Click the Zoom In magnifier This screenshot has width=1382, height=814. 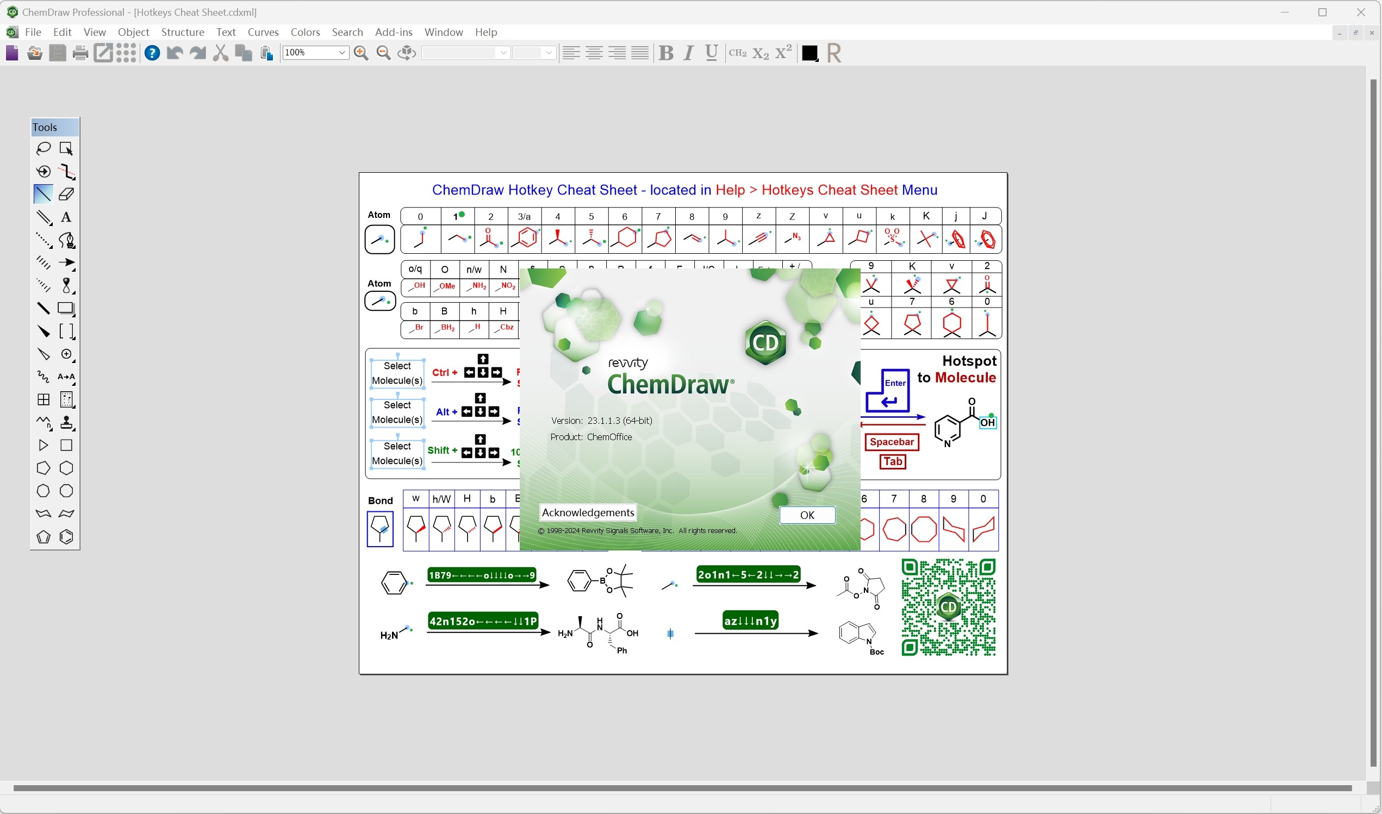pyautogui.click(x=361, y=53)
